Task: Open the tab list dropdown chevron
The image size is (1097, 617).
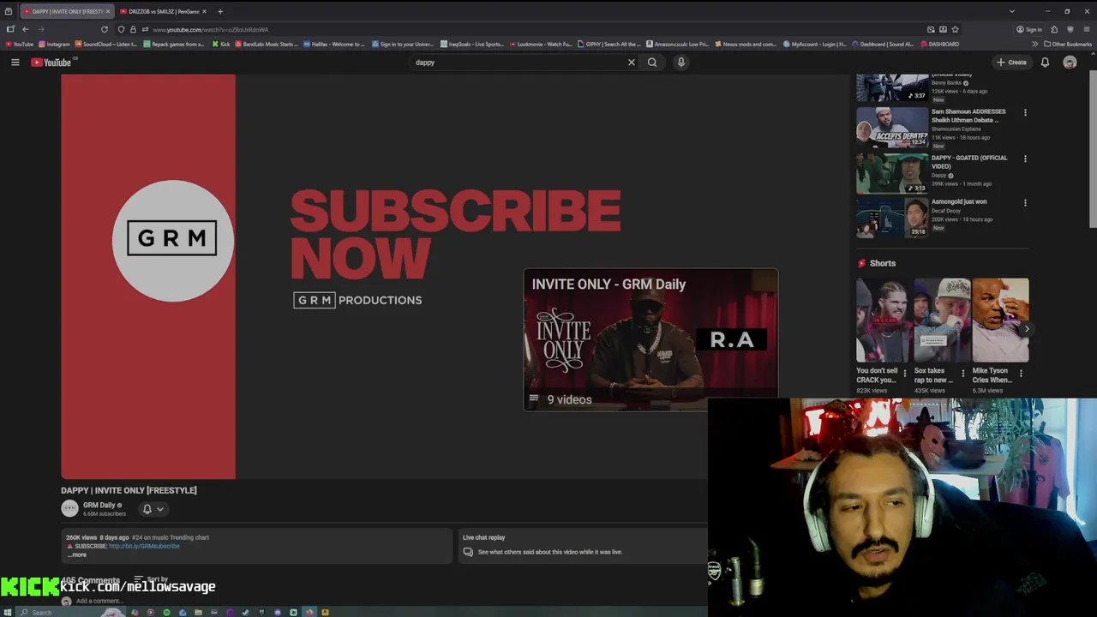Action: point(1011,11)
